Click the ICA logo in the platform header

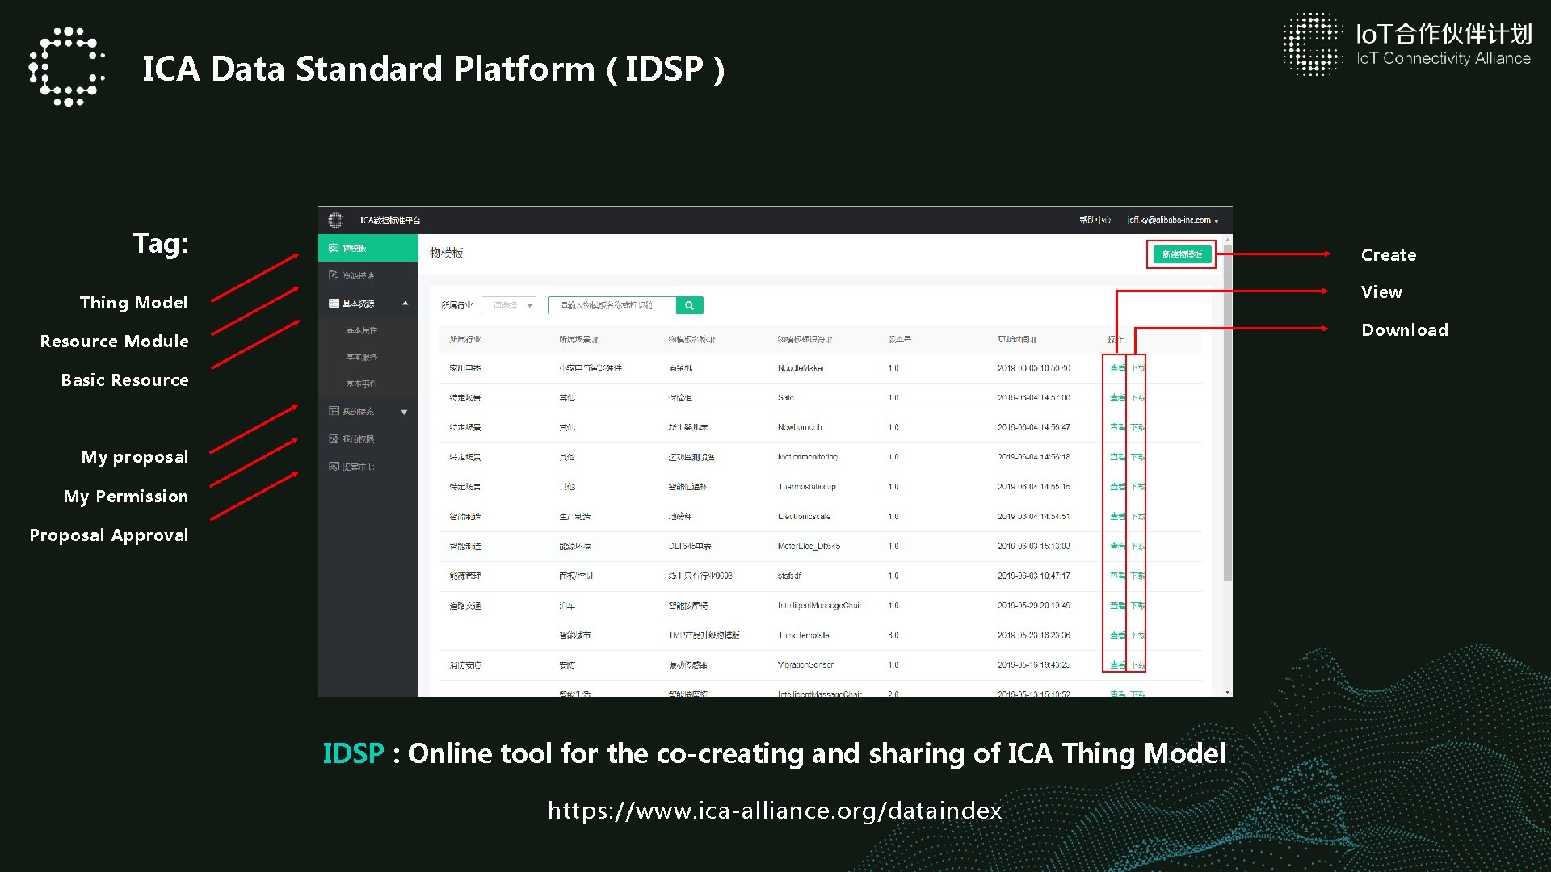tap(335, 220)
